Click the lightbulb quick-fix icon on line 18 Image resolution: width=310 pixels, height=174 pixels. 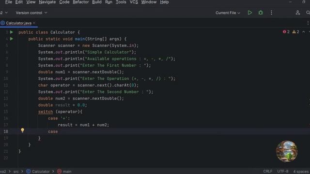pyautogui.click(x=23, y=130)
